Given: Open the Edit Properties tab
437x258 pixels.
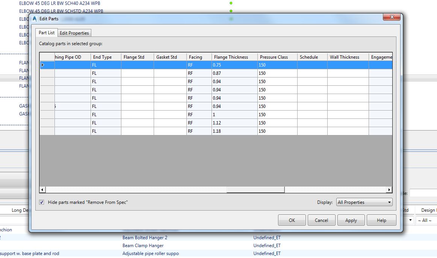Looking at the screenshot, I should [x=74, y=33].
